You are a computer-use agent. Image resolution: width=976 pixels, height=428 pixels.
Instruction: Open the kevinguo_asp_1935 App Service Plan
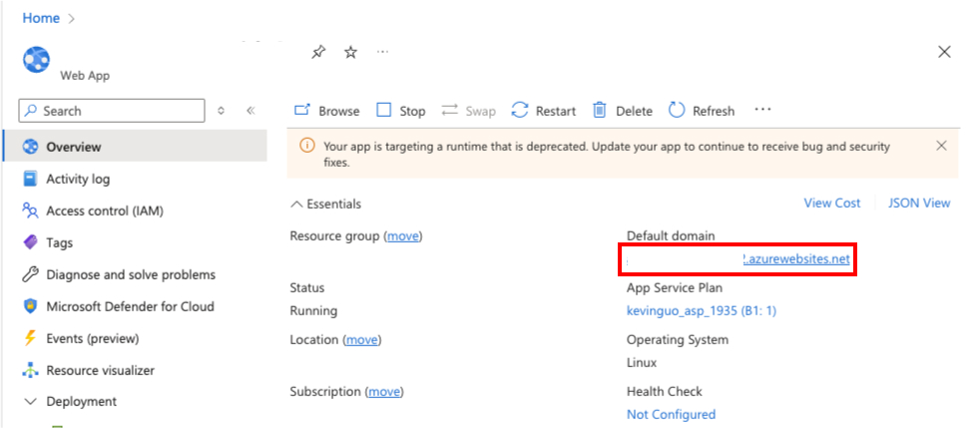pyautogui.click(x=702, y=310)
